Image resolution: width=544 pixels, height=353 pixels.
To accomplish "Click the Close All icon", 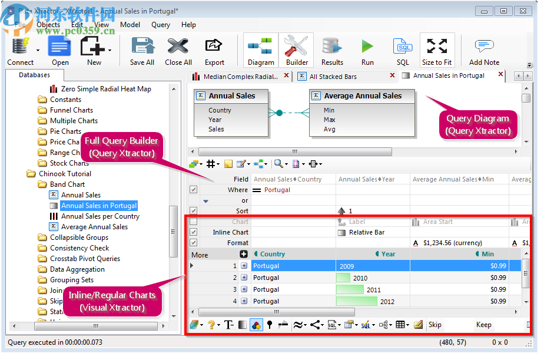I will tap(178, 47).
